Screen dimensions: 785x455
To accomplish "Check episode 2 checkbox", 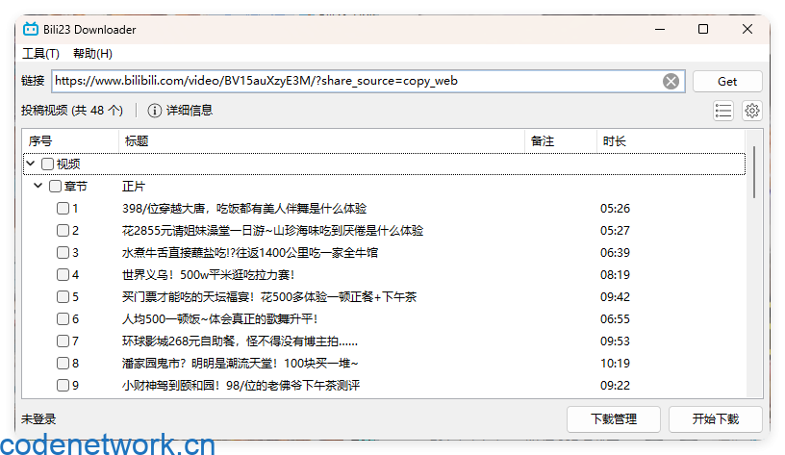I will [63, 230].
